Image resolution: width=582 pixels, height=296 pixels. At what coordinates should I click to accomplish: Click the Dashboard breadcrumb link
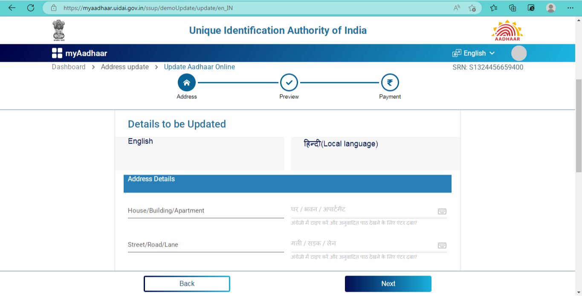tap(69, 67)
